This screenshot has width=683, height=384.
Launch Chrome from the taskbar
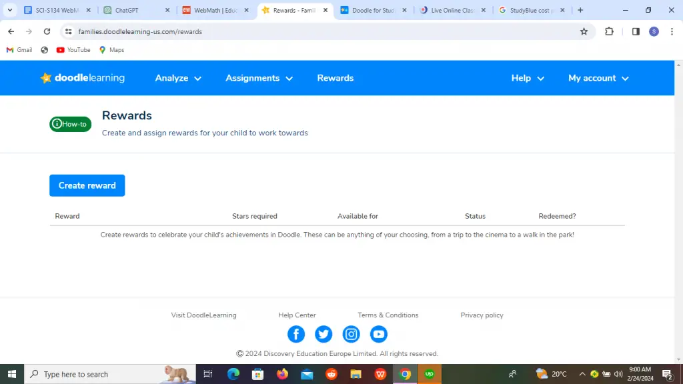point(404,374)
